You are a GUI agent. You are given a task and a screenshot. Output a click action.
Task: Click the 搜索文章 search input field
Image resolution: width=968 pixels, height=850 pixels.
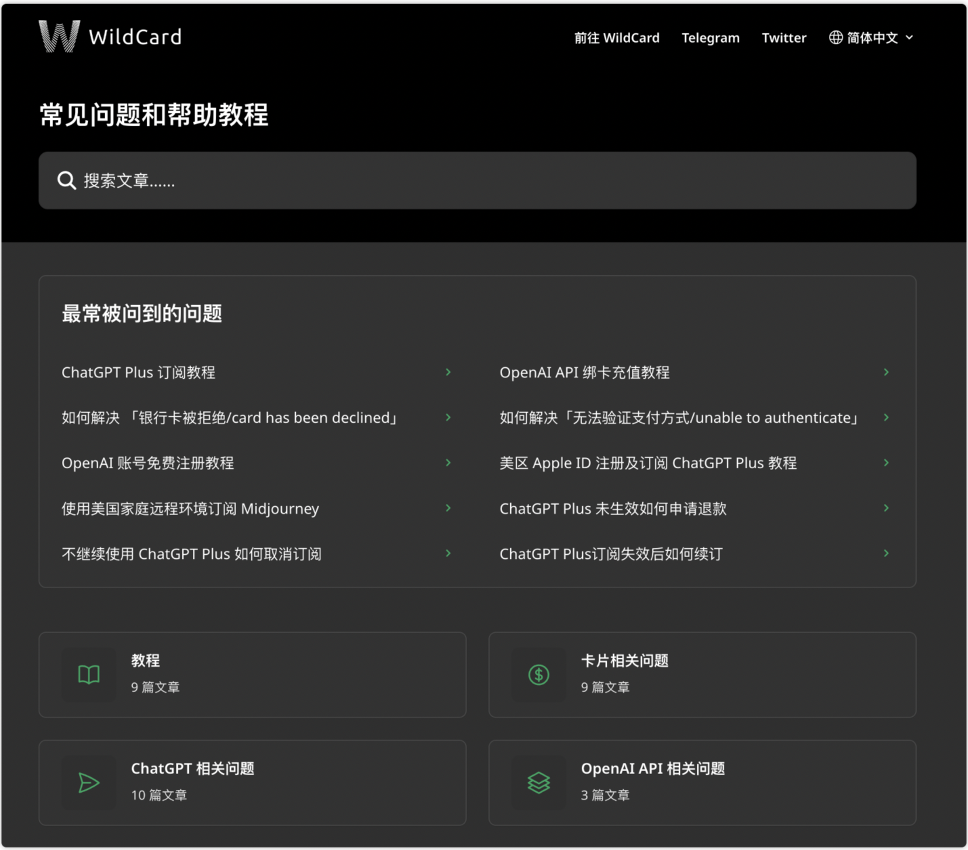click(478, 181)
